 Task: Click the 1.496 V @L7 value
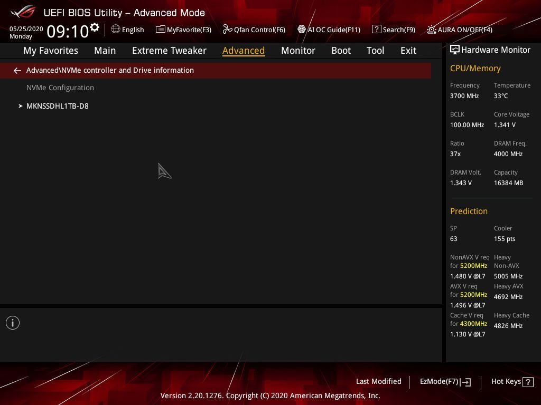468,305
